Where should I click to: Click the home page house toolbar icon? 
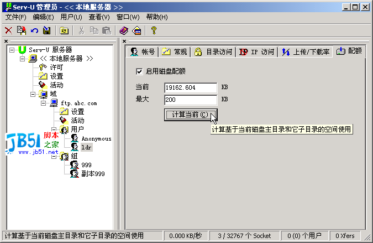[x=137, y=30]
